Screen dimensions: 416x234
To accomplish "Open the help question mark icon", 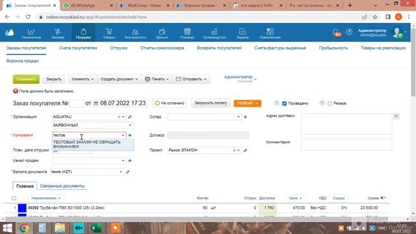I will tap(349, 32).
